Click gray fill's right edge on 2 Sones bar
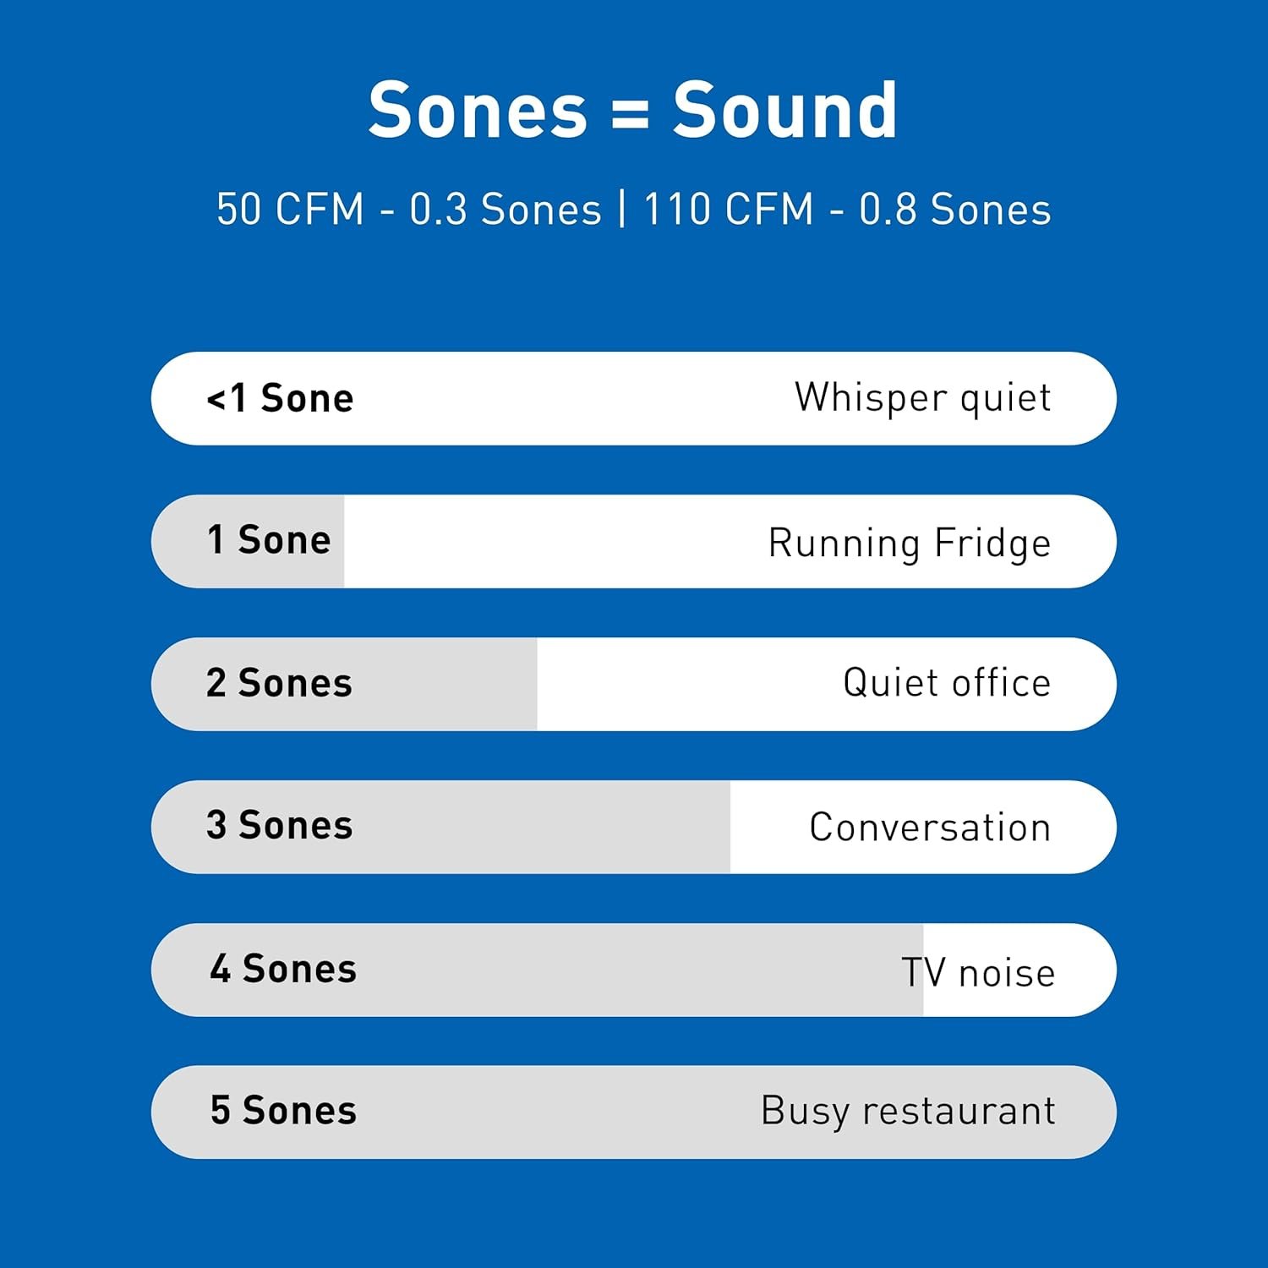Screen dimensions: 1268x1268 pyautogui.click(x=535, y=684)
